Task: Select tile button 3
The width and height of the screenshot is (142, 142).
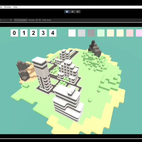Action: pos(43,33)
